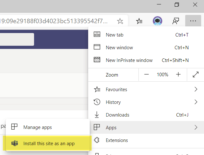Viewport: 204px width, 155px height.
Task: Click the user profile avatar
Action: pyautogui.click(x=157, y=21)
